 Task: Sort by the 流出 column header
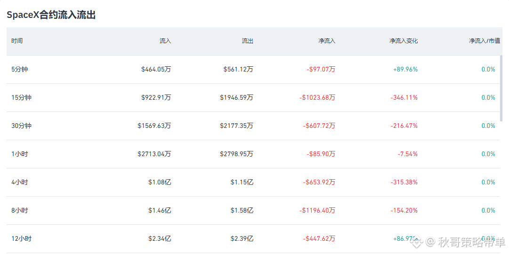pyautogui.click(x=247, y=41)
